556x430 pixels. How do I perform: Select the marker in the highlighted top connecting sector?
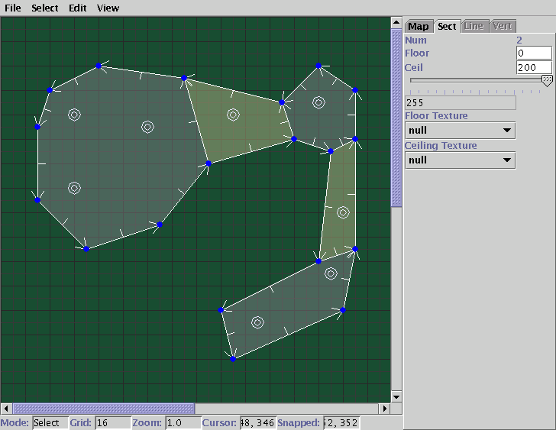[x=233, y=115]
